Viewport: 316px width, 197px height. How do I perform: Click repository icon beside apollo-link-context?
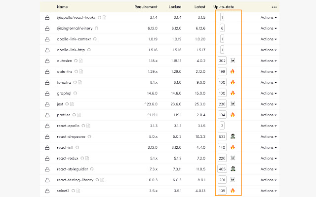(x=95, y=39)
